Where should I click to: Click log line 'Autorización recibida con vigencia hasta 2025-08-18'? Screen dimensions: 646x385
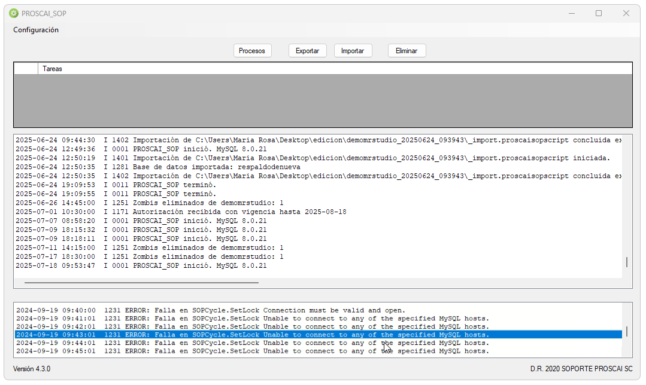point(181,212)
